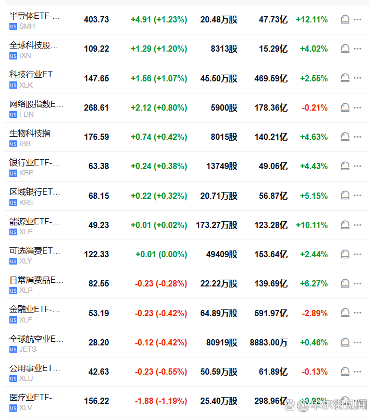Screen dimensions: 374x419
Task: Select 日常消费品 ETF name
Action: tap(36, 280)
